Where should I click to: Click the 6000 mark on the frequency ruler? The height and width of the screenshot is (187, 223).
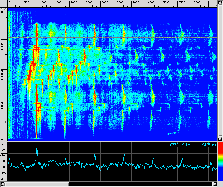pyautogui.click(x=197, y=3)
